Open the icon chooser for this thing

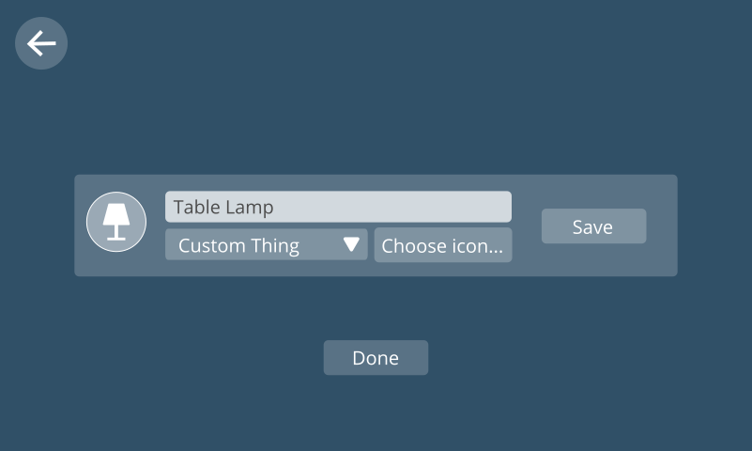tap(443, 245)
